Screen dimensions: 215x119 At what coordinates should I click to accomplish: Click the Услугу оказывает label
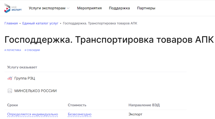point(22,67)
